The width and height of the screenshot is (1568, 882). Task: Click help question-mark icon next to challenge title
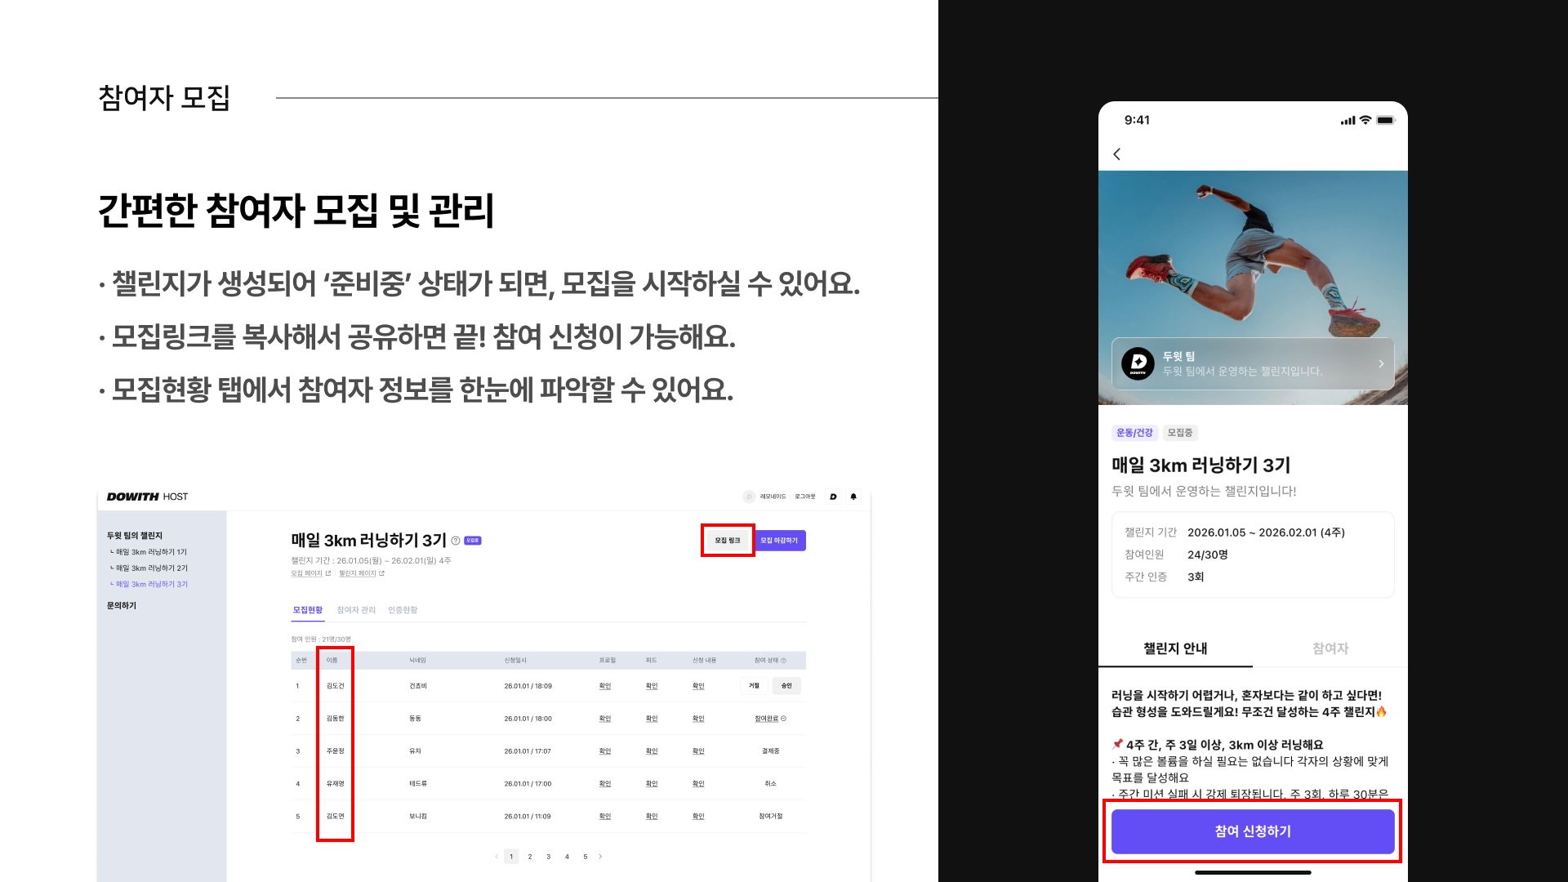(456, 541)
